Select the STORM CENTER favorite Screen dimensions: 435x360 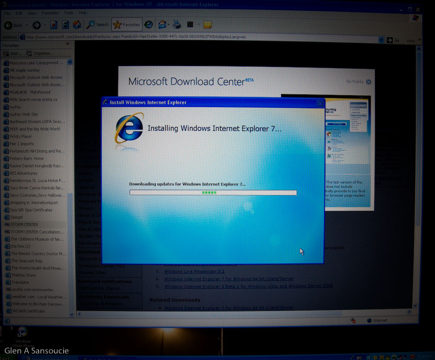(24, 224)
